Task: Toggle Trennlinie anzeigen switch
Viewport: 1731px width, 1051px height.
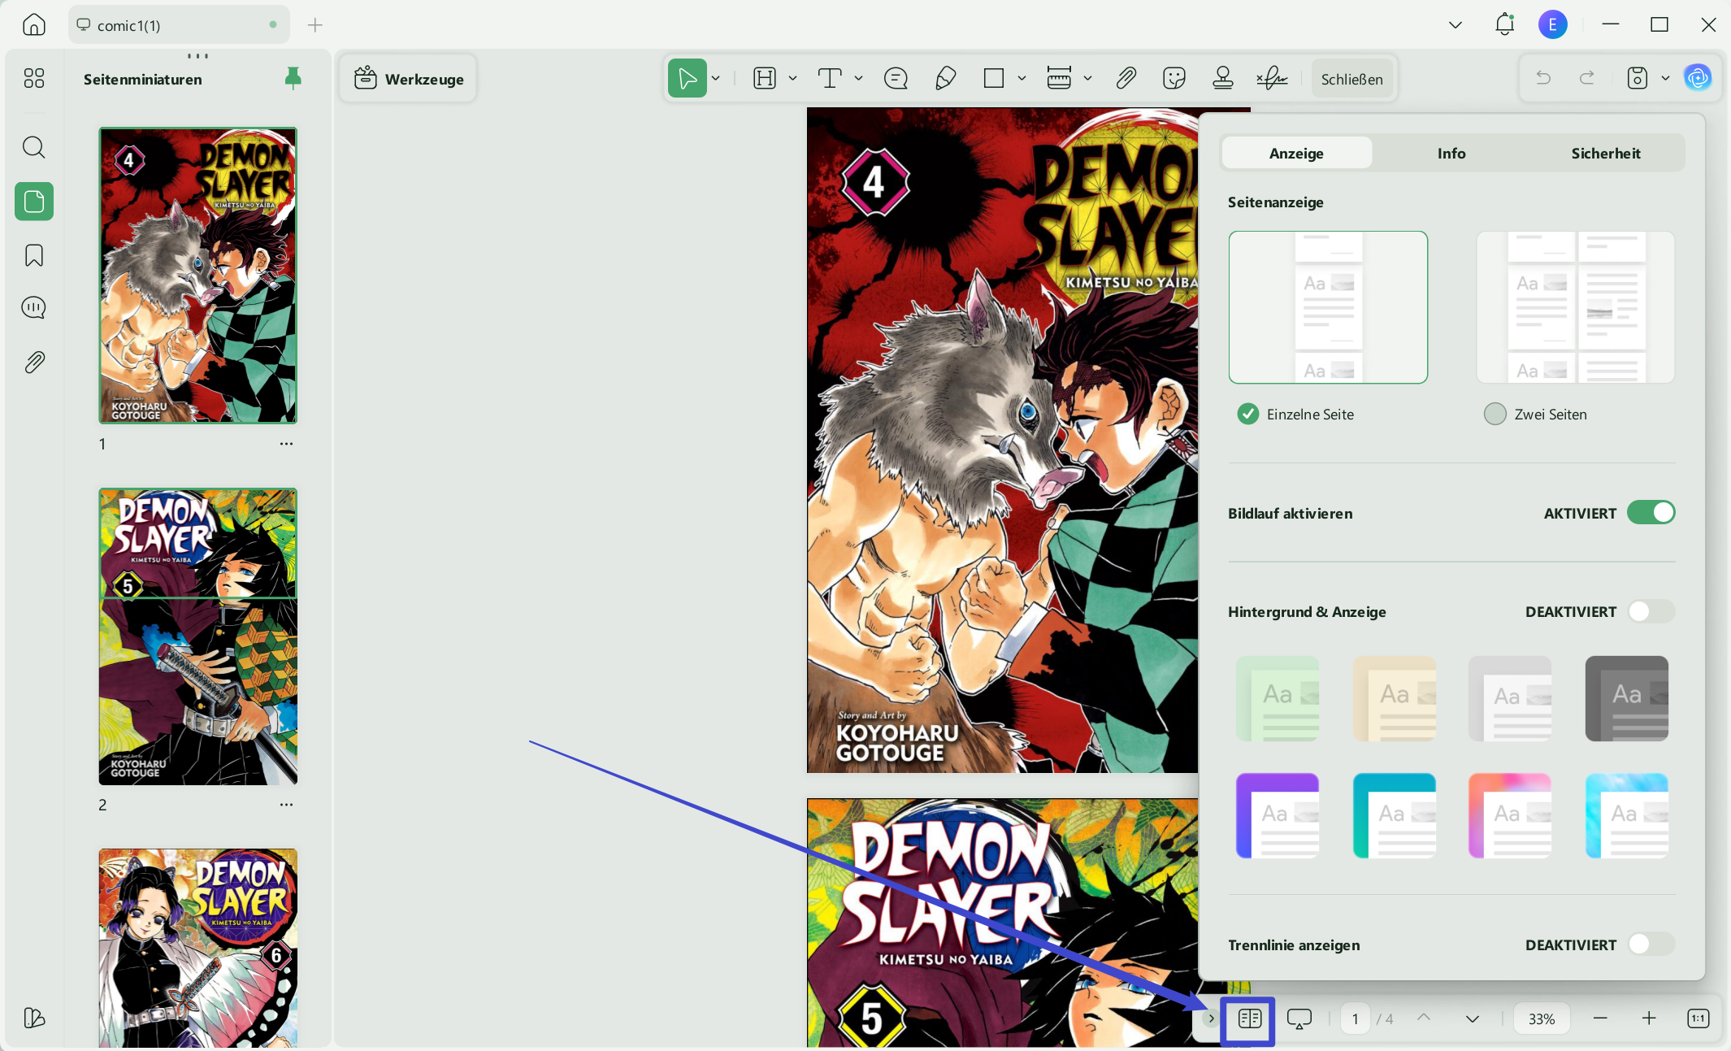Action: 1651,945
